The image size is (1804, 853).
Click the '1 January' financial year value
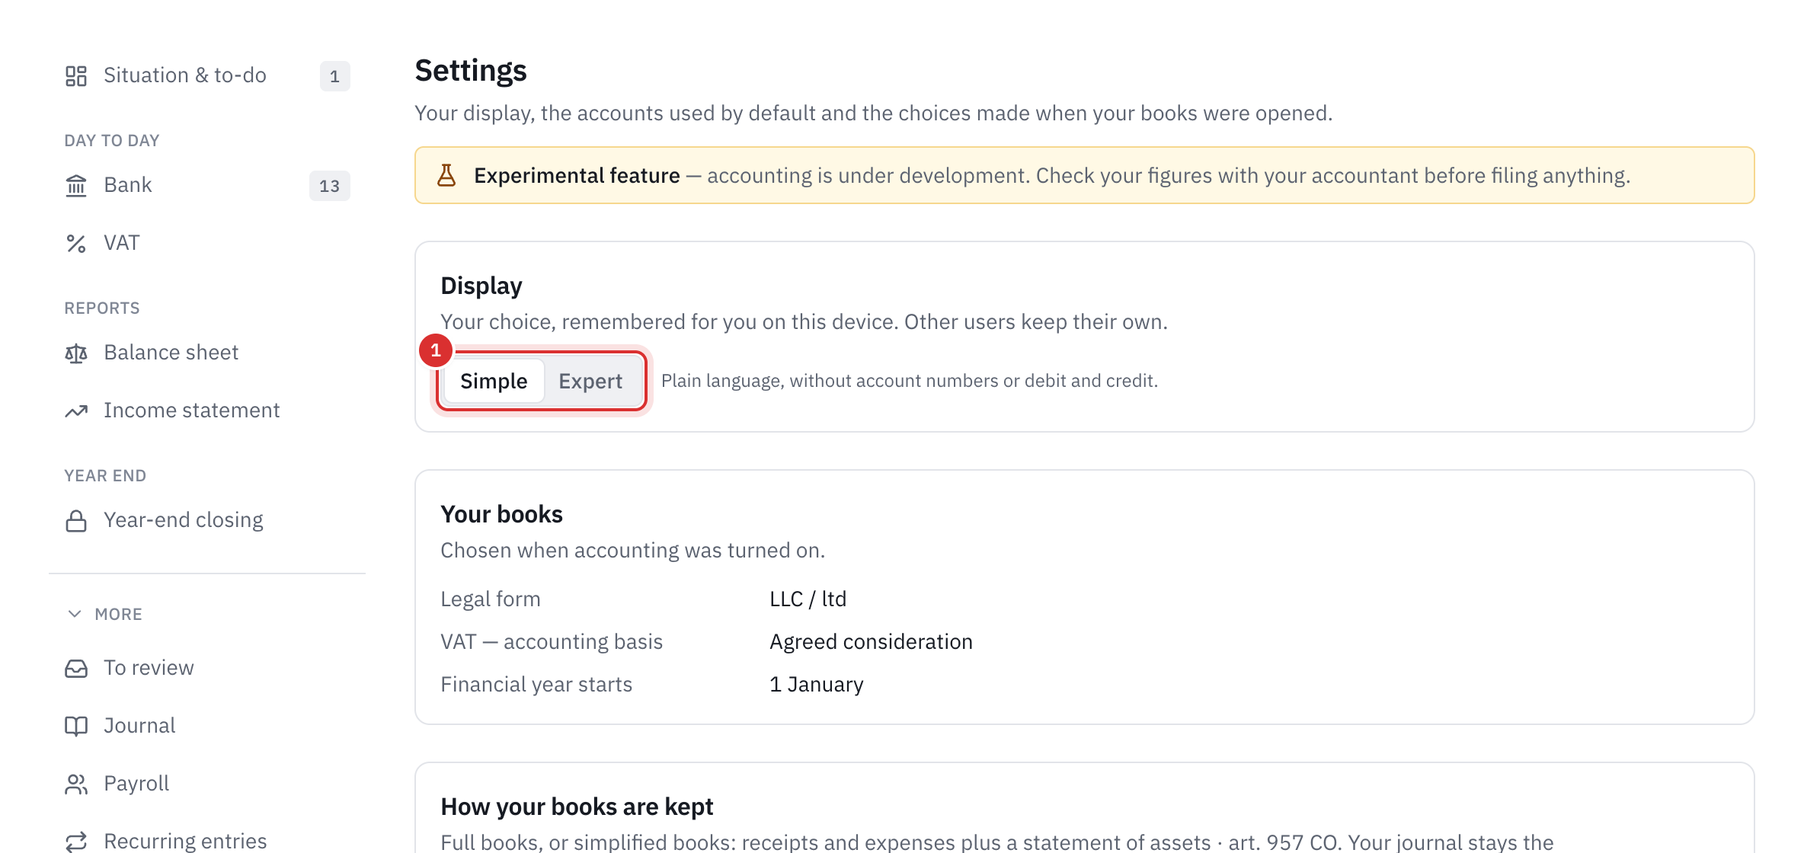pyautogui.click(x=817, y=685)
